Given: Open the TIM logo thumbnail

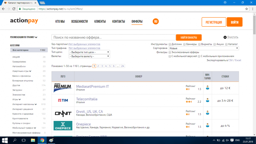Looking at the screenshot, I should (x=63, y=100).
